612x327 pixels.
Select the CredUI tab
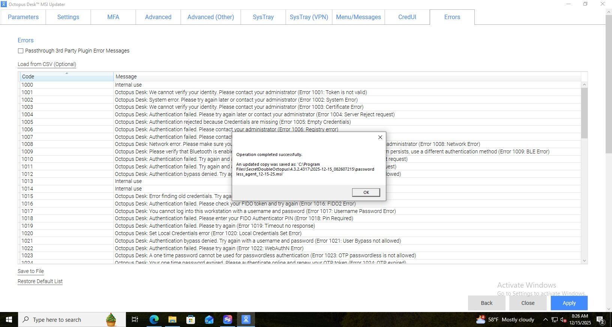point(407,17)
